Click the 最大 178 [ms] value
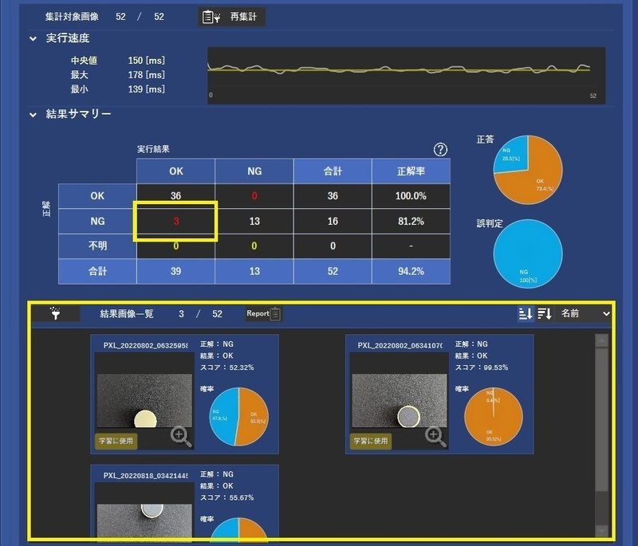 click(147, 75)
